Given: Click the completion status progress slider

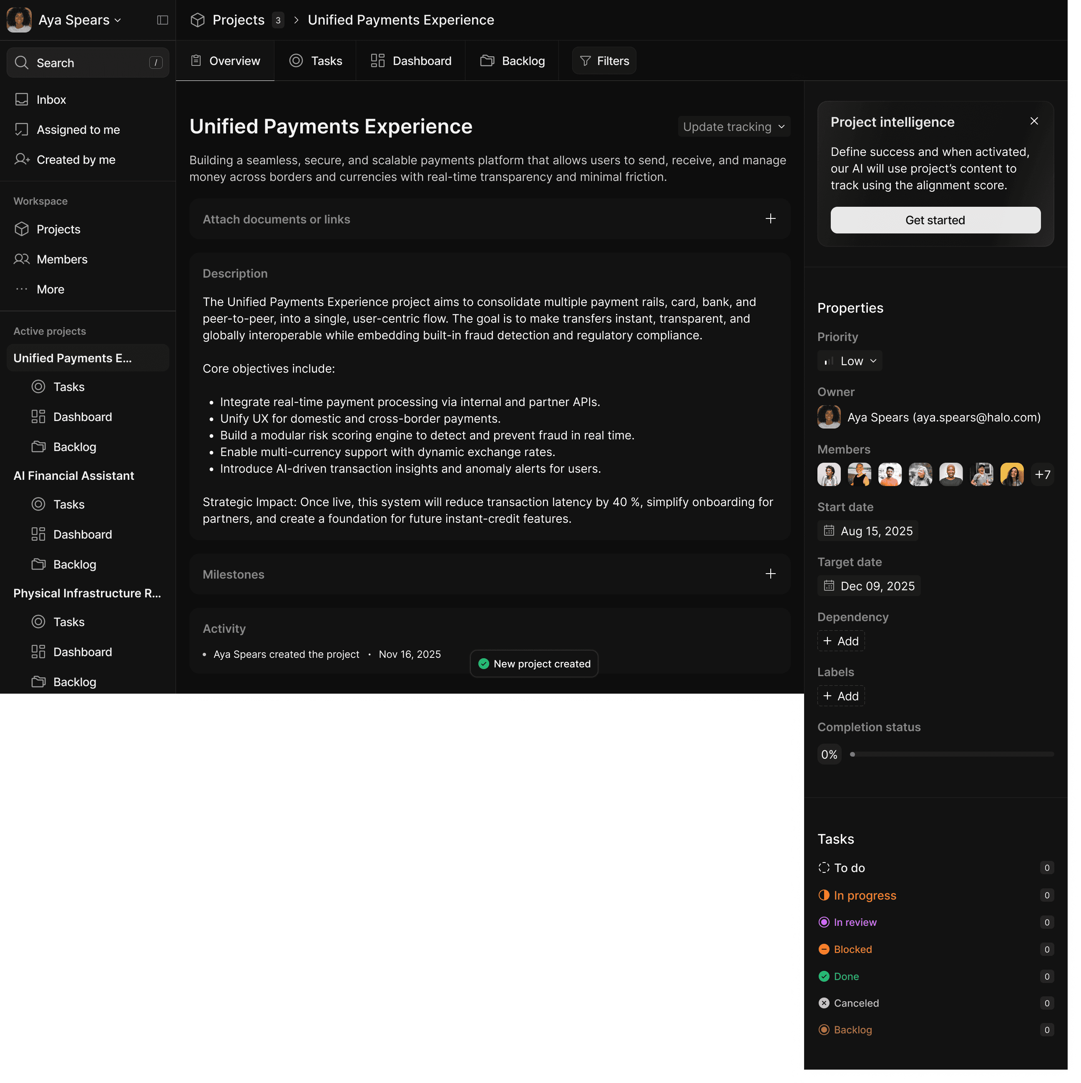Looking at the screenshot, I should click(951, 755).
